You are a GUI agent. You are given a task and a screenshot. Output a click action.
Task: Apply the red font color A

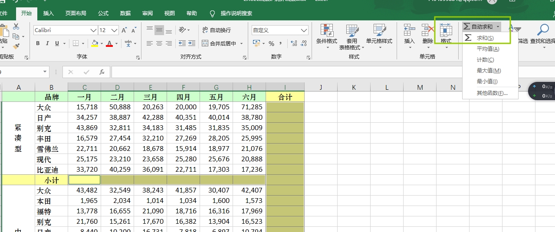click(109, 43)
